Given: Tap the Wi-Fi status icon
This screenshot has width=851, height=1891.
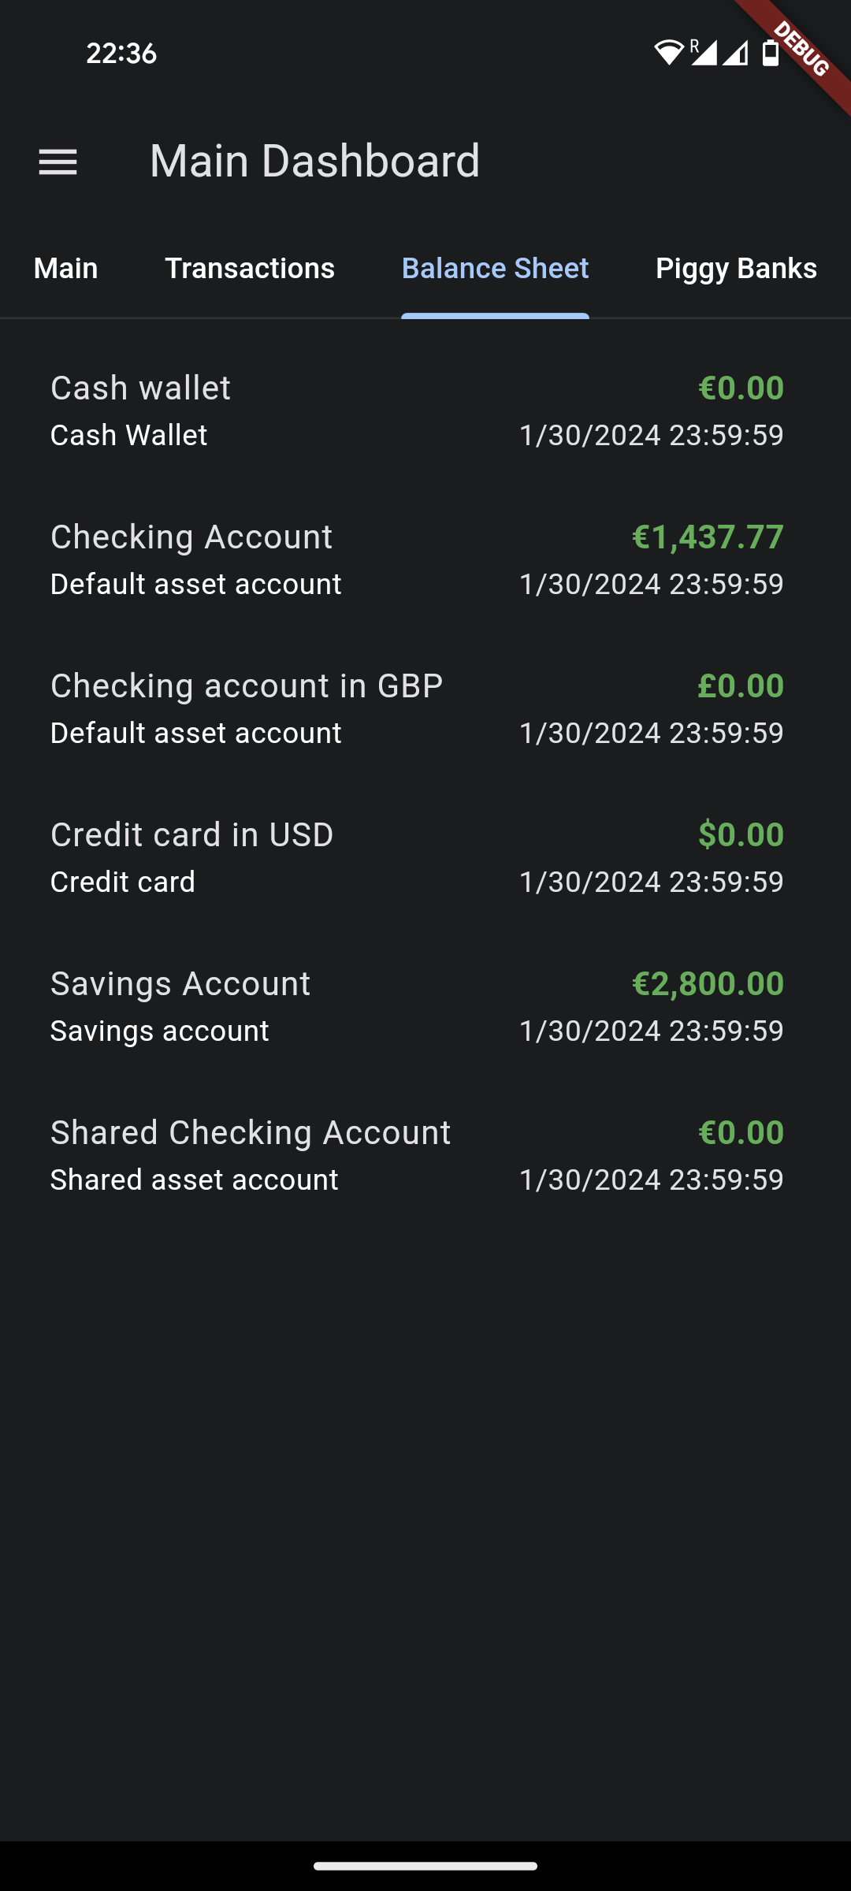Looking at the screenshot, I should click(x=668, y=53).
